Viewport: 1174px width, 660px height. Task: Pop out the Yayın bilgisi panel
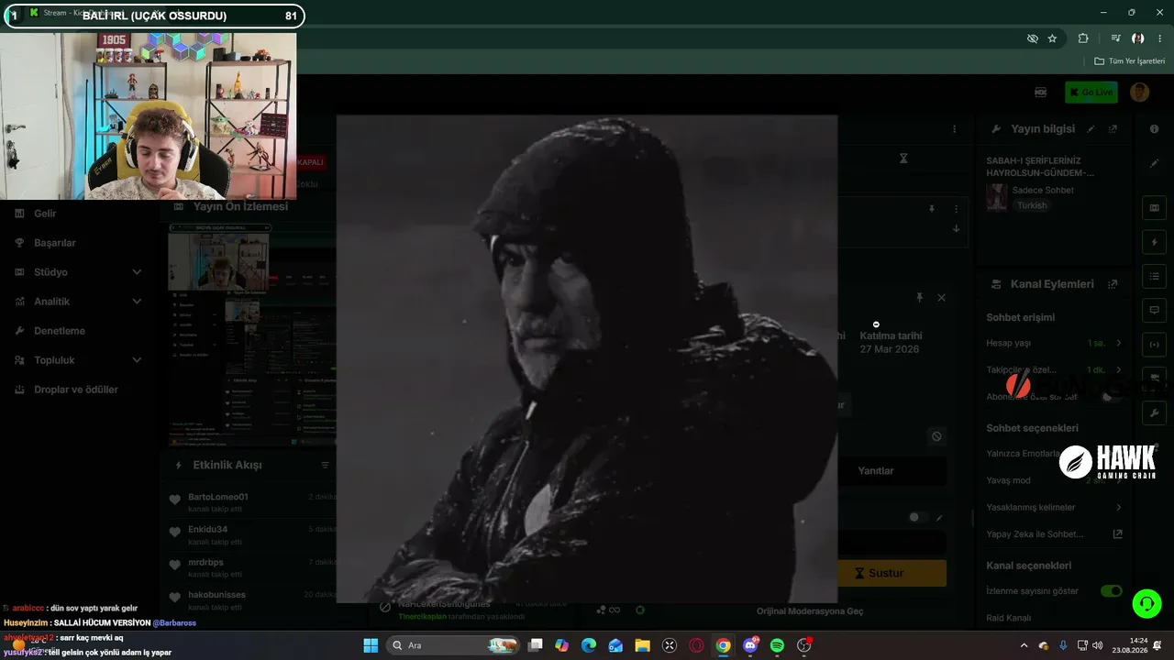(x=1113, y=129)
